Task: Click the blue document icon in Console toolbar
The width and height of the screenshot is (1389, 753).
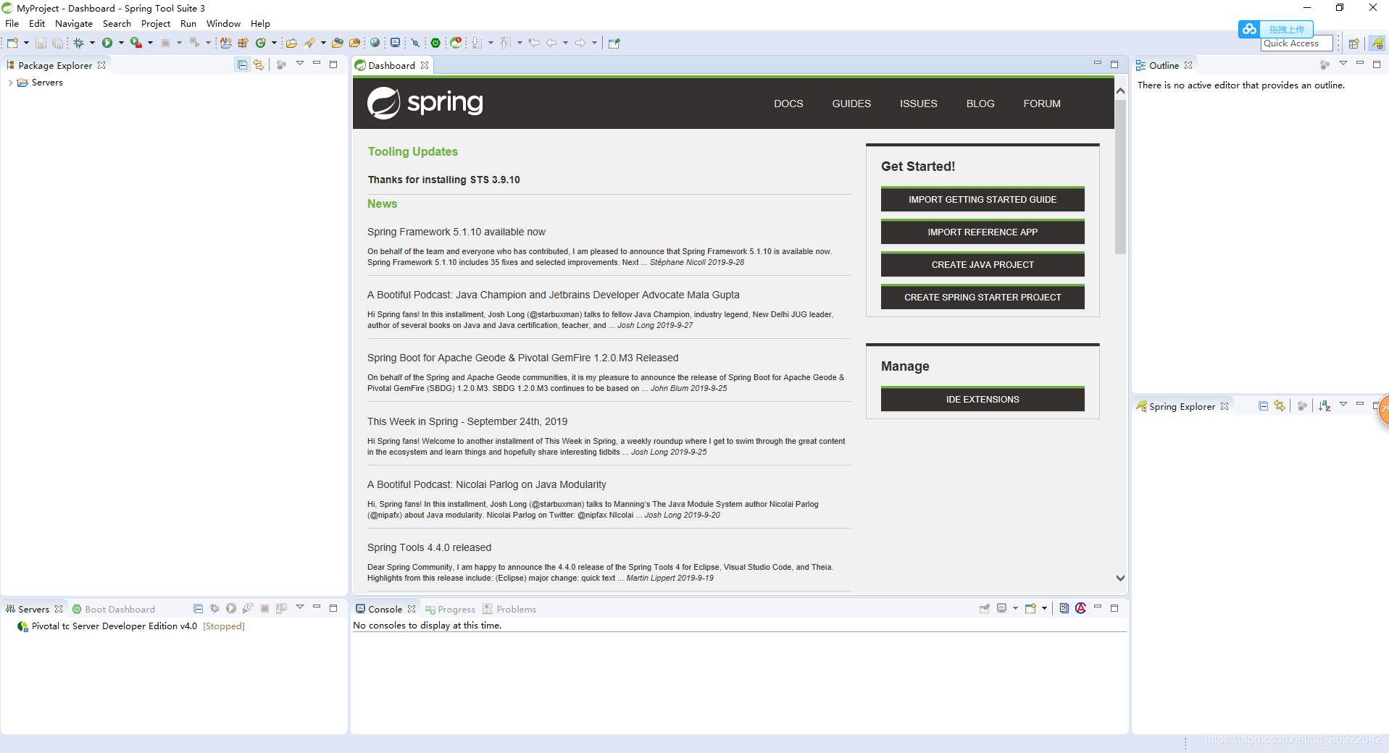Action: point(1064,608)
